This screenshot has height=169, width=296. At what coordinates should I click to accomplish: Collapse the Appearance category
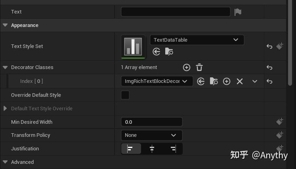[5, 25]
